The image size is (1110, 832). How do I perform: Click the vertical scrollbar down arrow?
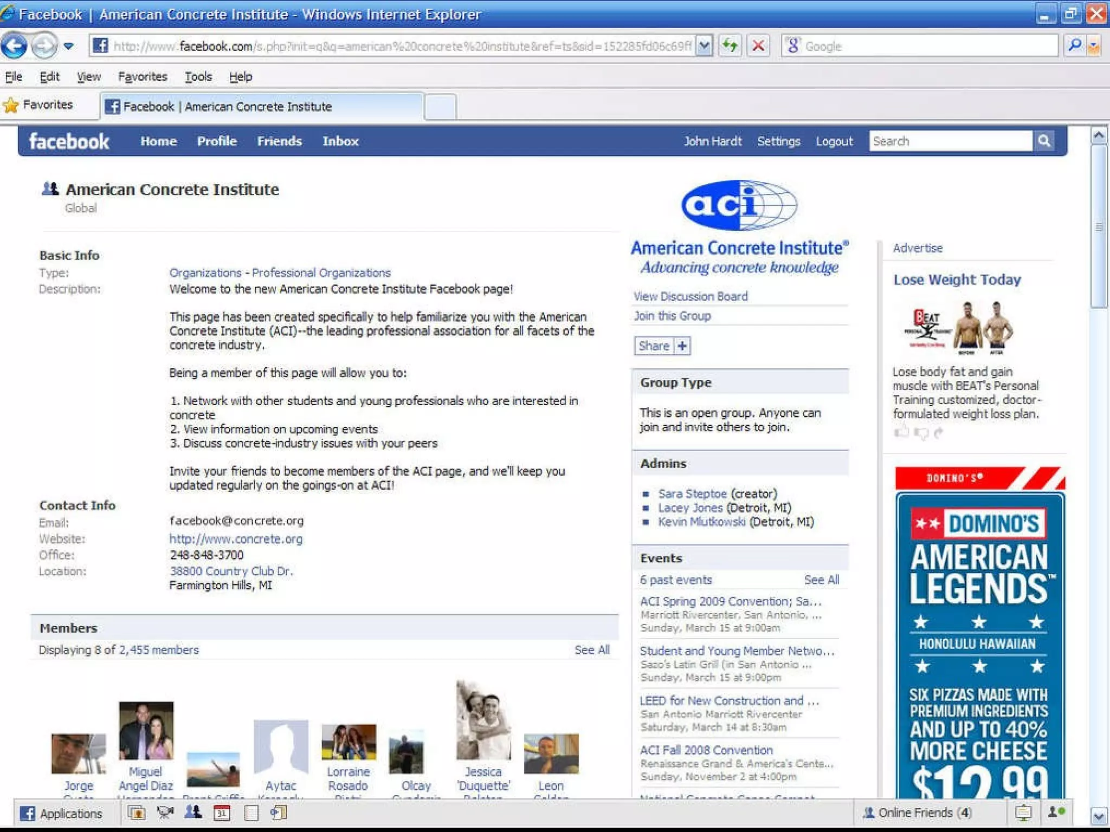pyautogui.click(x=1099, y=816)
